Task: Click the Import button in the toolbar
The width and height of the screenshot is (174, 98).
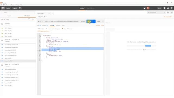Action: 15,8
